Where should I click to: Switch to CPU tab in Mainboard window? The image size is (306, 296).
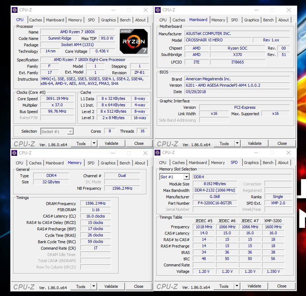click(x=163, y=20)
